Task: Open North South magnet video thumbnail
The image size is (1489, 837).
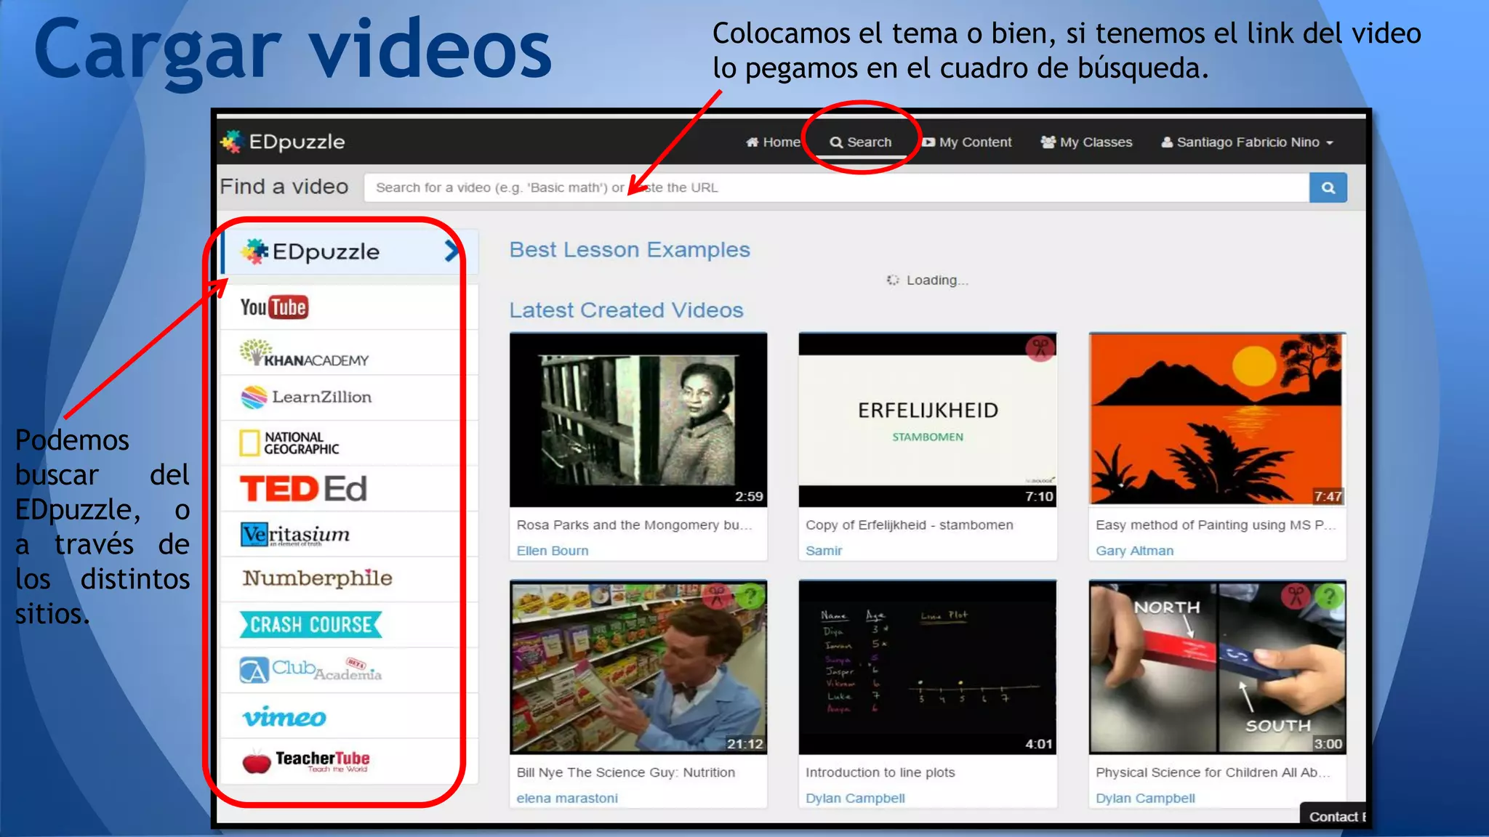Action: [x=1218, y=667]
